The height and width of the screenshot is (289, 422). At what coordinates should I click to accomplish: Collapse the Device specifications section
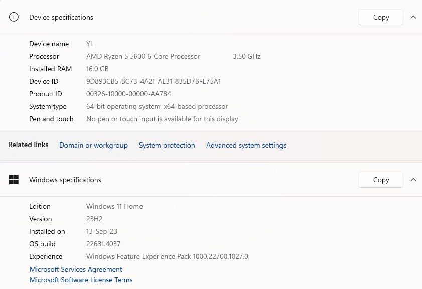tap(413, 17)
